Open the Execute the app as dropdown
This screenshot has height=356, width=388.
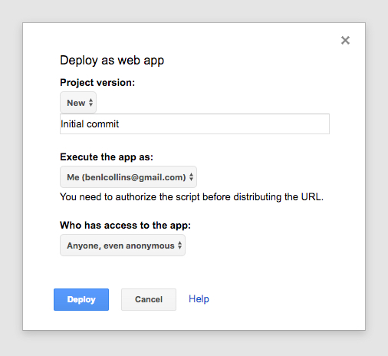click(x=128, y=177)
